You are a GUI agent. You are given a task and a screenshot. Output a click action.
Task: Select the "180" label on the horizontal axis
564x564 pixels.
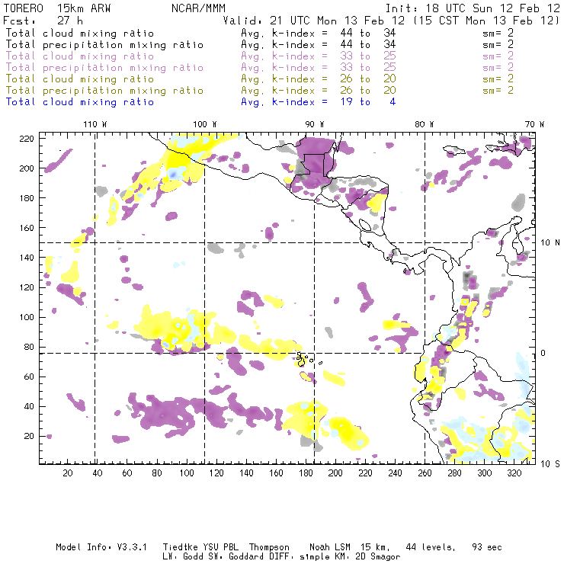point(306,473)
